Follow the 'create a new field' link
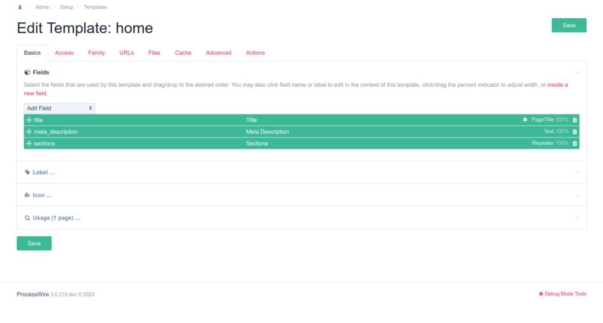Image resolution: width=603 pixels, height=323 pixels. coord(557,85)
